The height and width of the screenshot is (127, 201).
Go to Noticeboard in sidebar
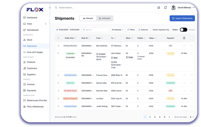(32, 30)
